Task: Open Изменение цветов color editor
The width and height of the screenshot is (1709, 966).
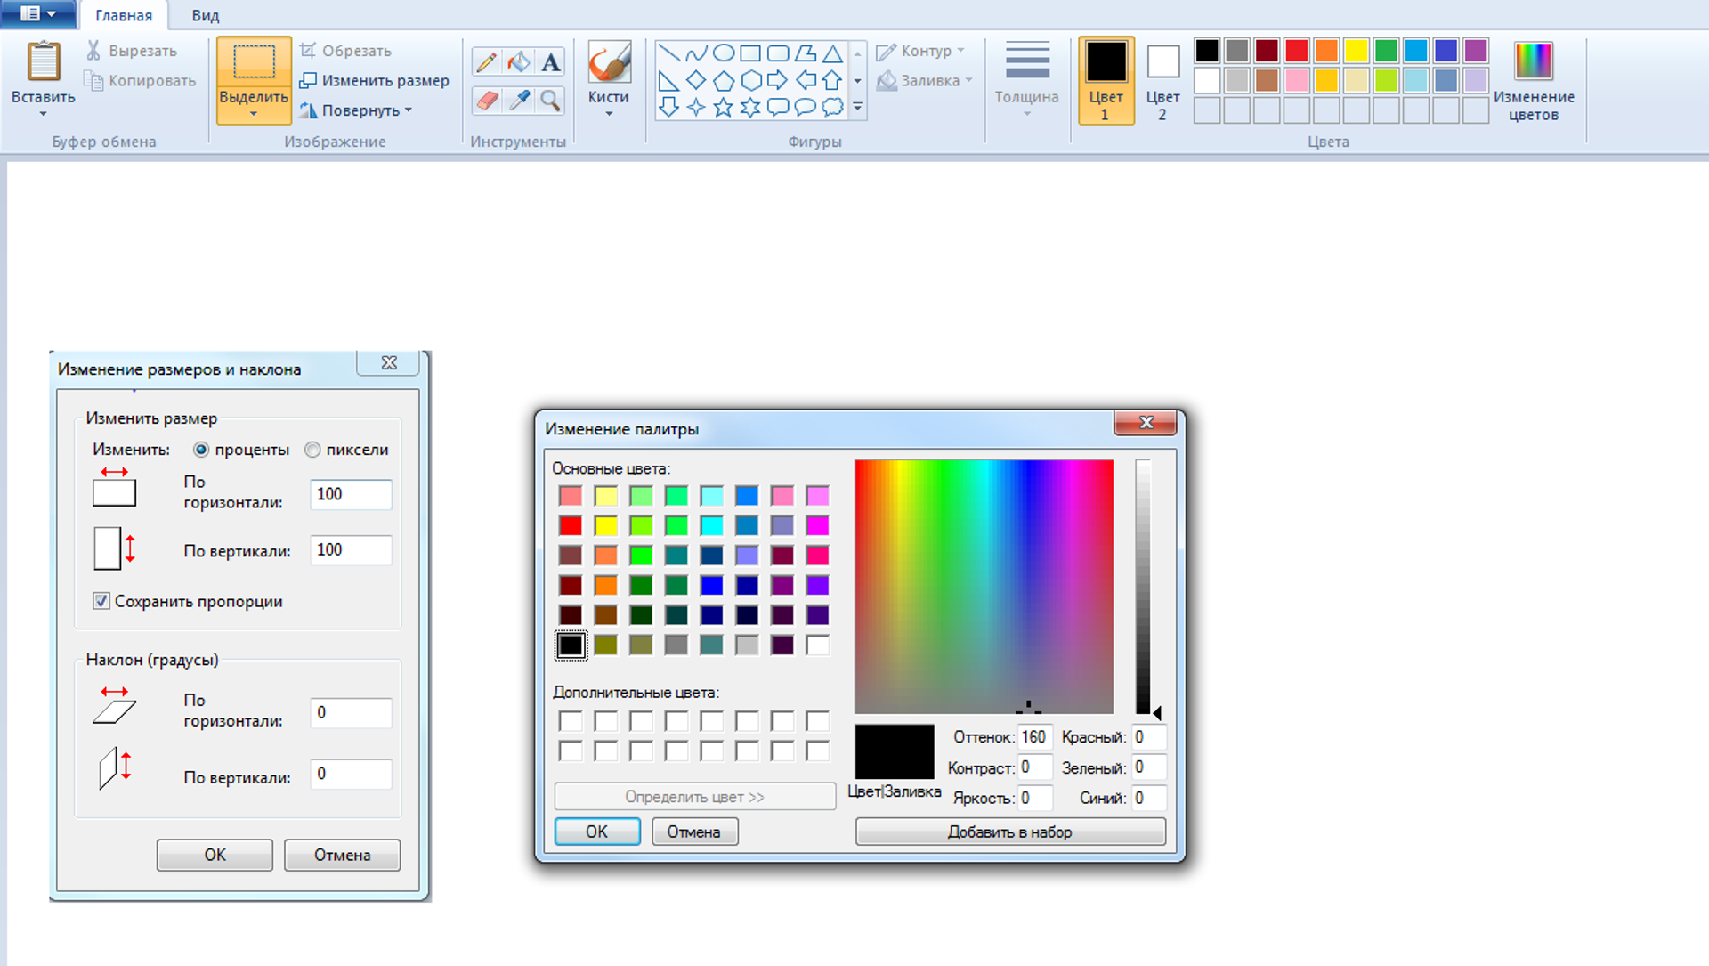Action: tap(1533, 80)
